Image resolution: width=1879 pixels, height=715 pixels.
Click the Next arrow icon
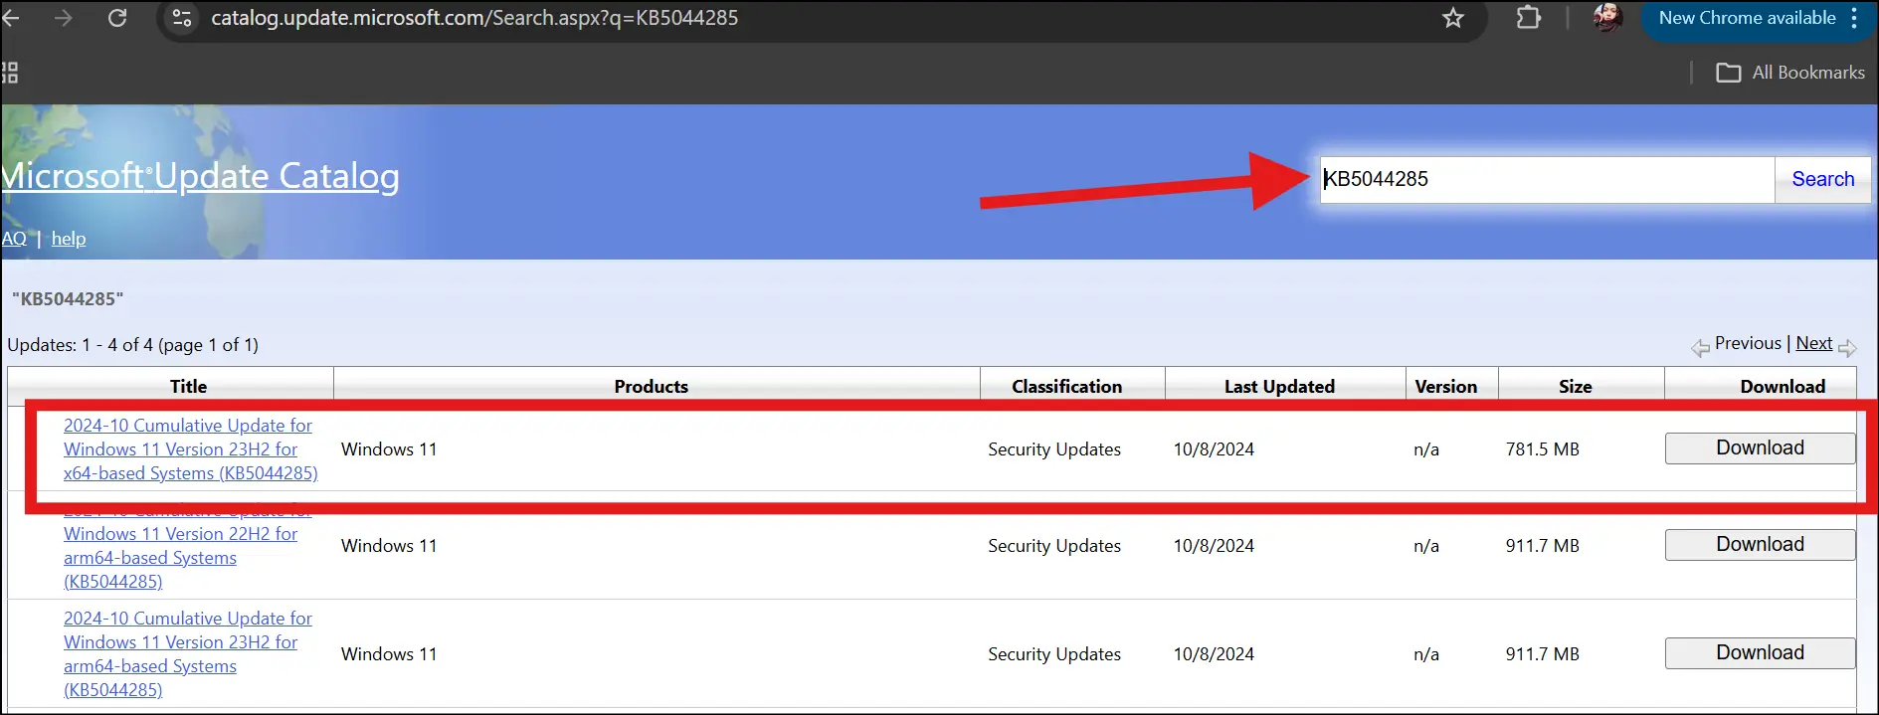tap(1847, 347)
